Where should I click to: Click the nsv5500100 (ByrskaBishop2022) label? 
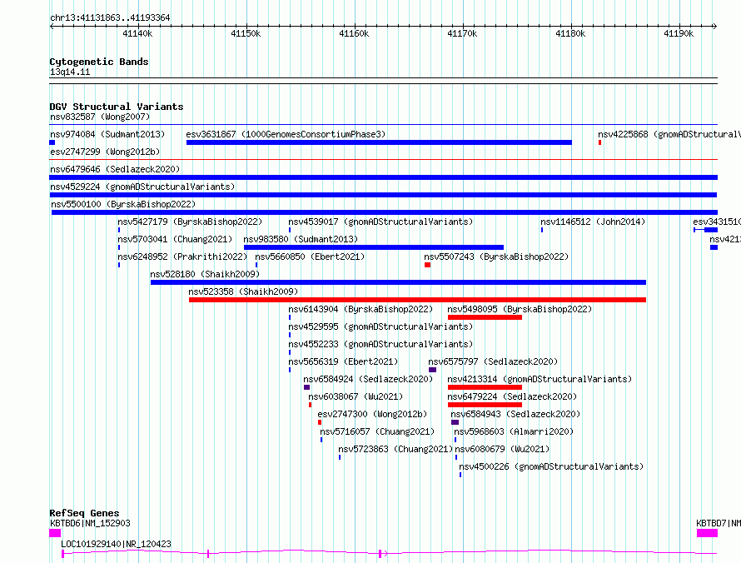click(x=123, y=204)
